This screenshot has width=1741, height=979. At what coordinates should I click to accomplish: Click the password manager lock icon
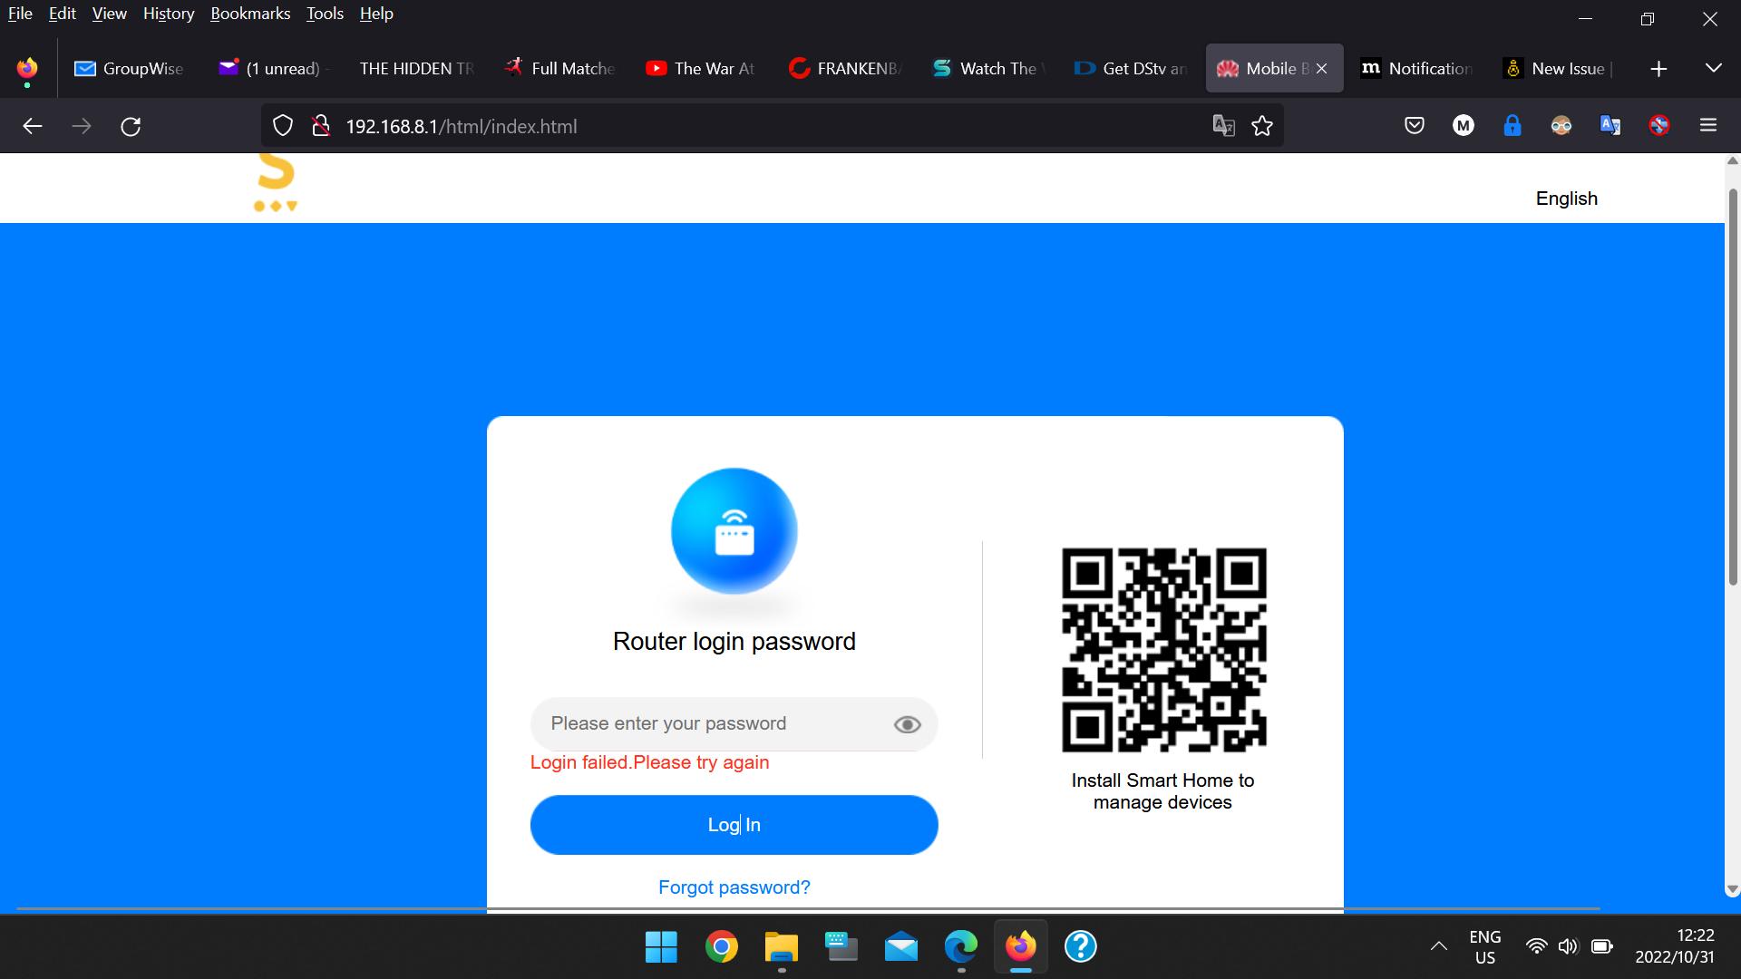(1513, 125)
